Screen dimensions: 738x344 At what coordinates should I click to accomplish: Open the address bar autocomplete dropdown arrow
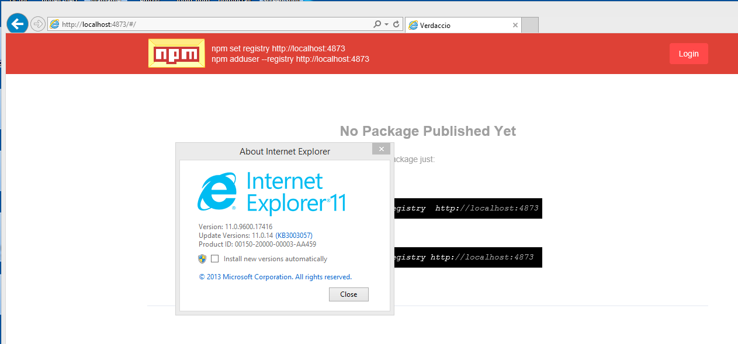point(386,24)
